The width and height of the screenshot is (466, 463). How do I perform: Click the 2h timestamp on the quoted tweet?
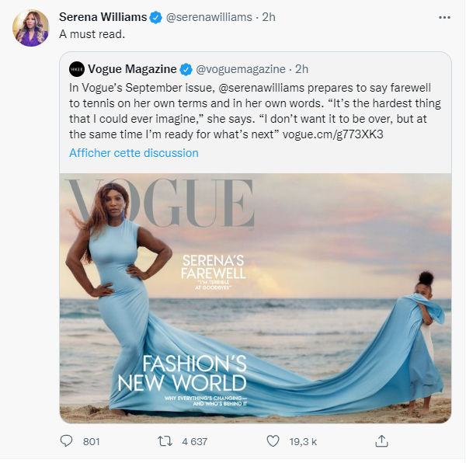(x=301, y=68)
